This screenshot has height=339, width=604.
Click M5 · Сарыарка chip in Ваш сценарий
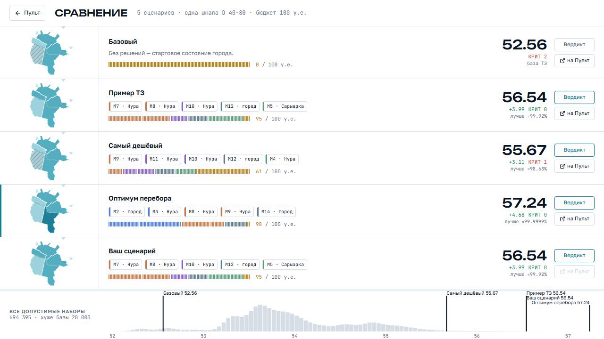285,265
